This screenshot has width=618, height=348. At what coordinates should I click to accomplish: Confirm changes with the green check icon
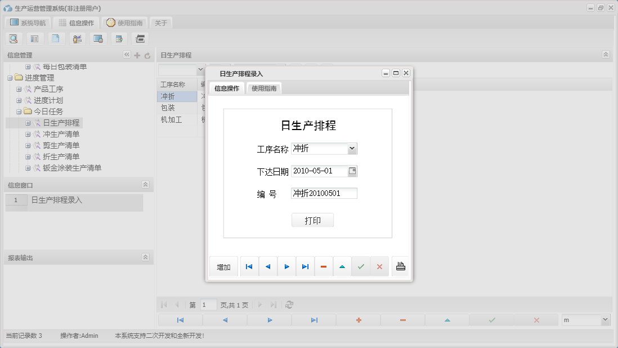click(361, 266)
